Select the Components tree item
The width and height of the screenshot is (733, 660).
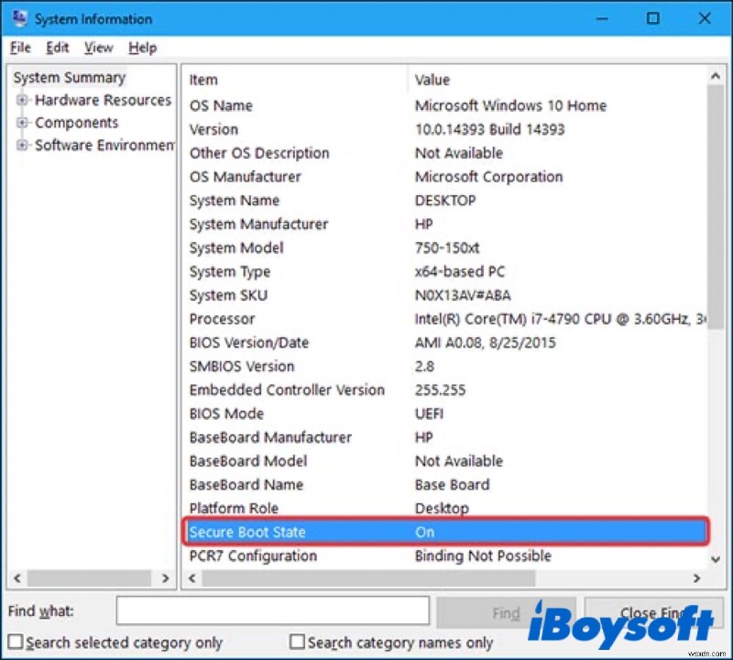pyautogui.click(x=77, y=123)
